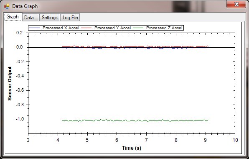This screenshot has width=249, height=159.
Task: Click the x-axis label 8
Action: click(176, 140)
